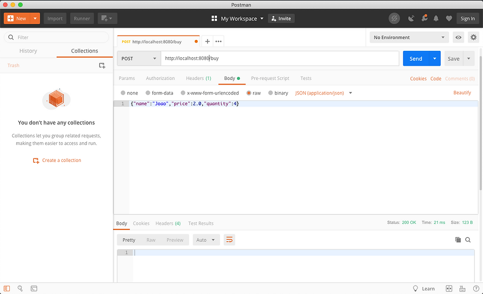The image size is (483, 294).
Task: Open the Trash link
Action: (13, 65)
